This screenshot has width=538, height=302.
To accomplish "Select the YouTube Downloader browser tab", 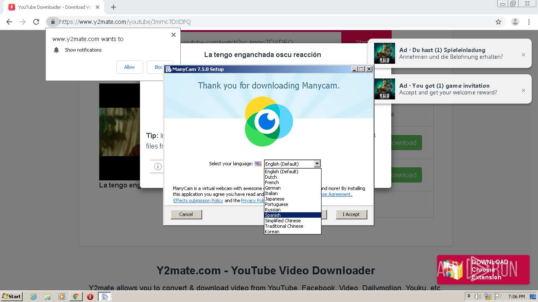I will pos(55,7).
